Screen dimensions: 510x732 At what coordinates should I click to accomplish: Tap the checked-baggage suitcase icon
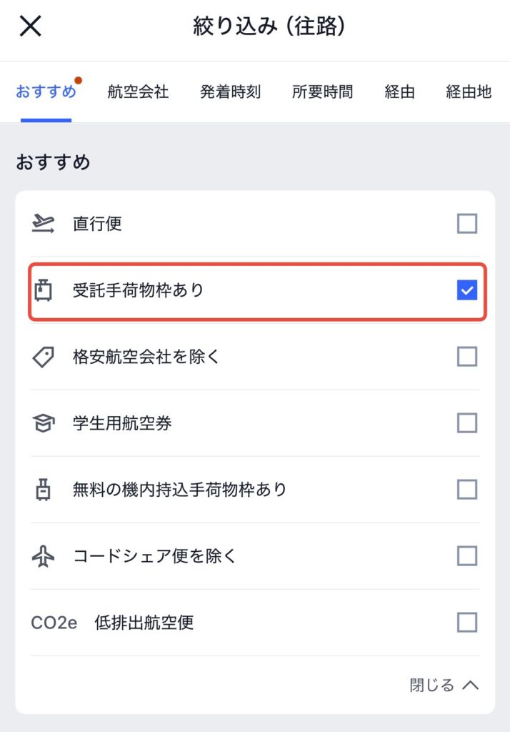click(x=43, y=290)
